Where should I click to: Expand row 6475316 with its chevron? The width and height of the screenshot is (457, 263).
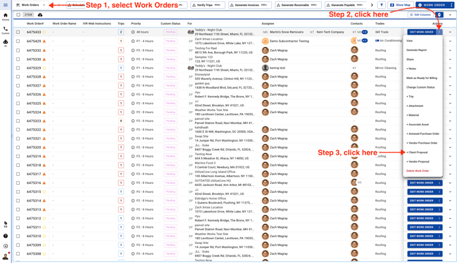coord(450,183)
